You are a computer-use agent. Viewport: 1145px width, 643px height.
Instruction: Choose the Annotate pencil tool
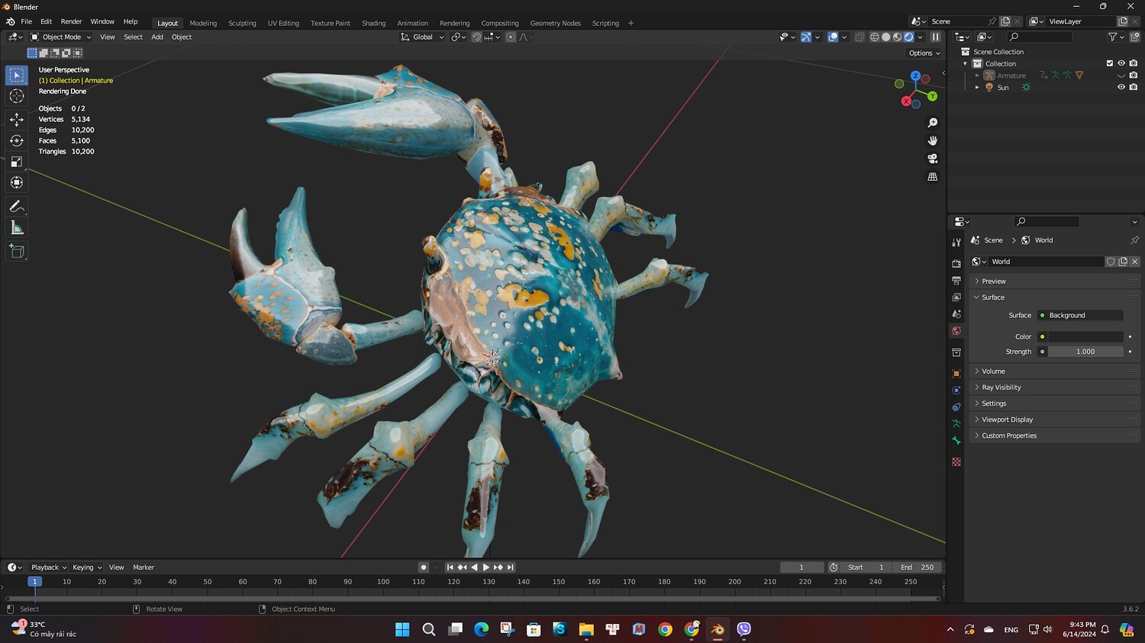tap(17, 207)
